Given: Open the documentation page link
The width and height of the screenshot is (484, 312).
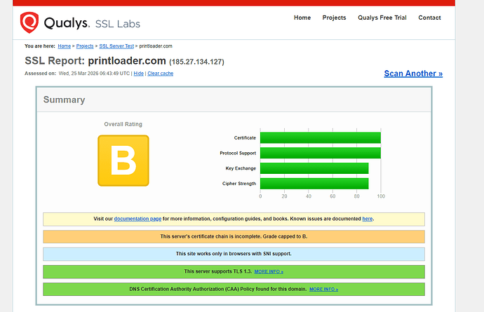Looking at the screenshot, I should [x=137, y=219].
